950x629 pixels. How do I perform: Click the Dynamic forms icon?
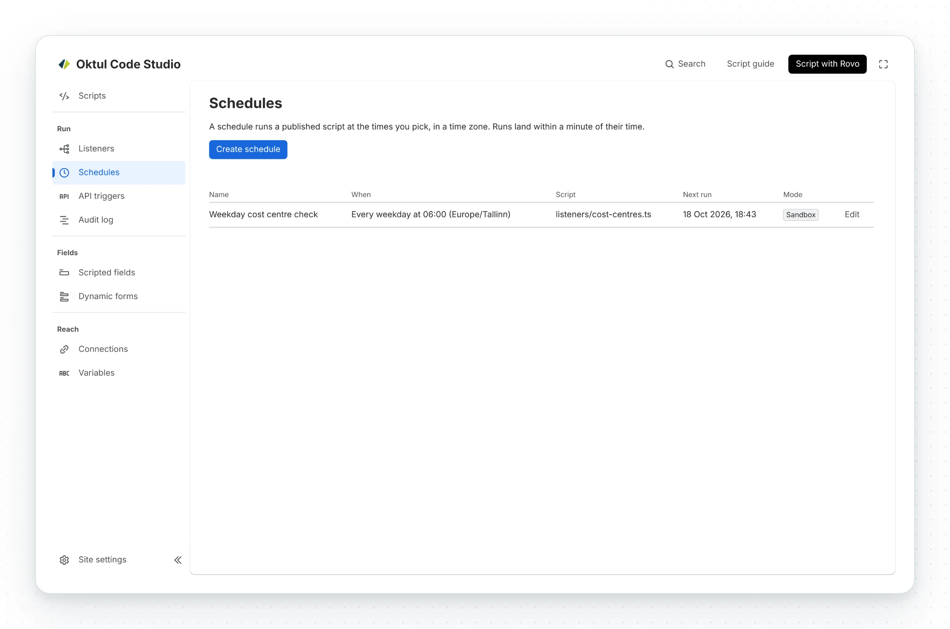point(64,297)
